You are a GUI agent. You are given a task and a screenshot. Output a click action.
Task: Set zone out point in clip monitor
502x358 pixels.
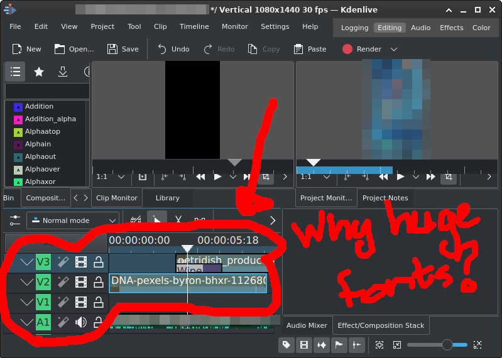click(182, 177)
